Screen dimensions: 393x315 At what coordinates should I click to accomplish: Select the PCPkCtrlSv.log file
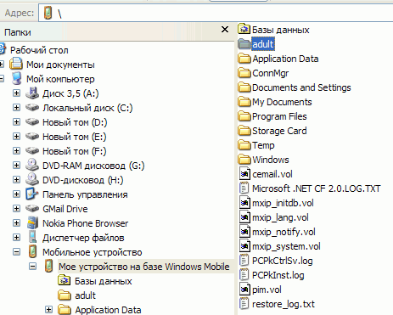pyautogui.click(x=283, y=261)
